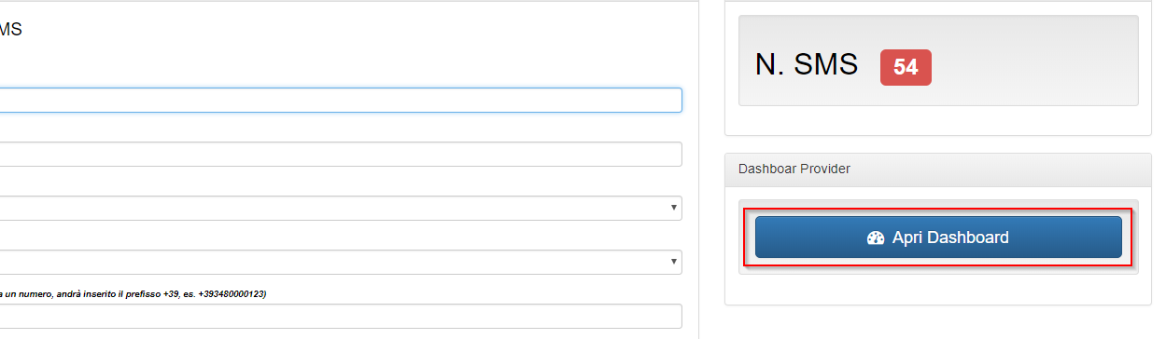1166x339 pixels.
Task: Click the Apri Dashboard text label
Action: pyautogui.click(x=950, y=237)
